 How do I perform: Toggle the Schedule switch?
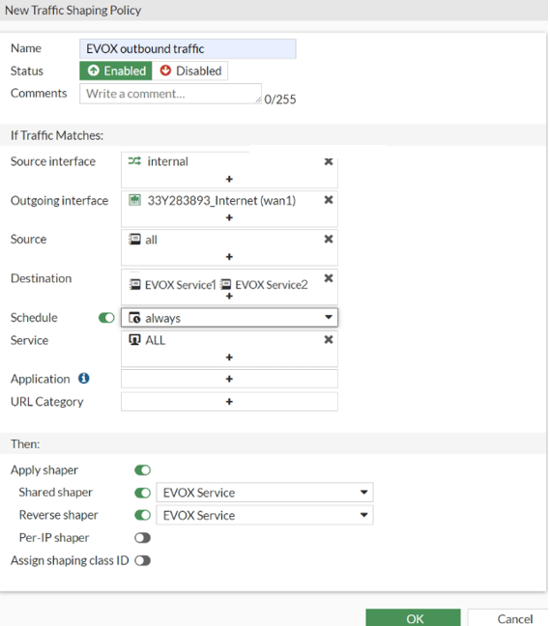(106, 318)
